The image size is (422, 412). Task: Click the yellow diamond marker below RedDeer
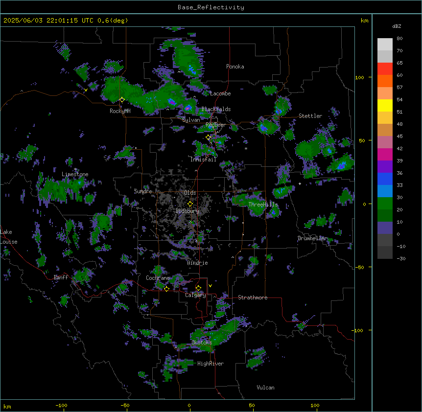[x=209, y=137]
